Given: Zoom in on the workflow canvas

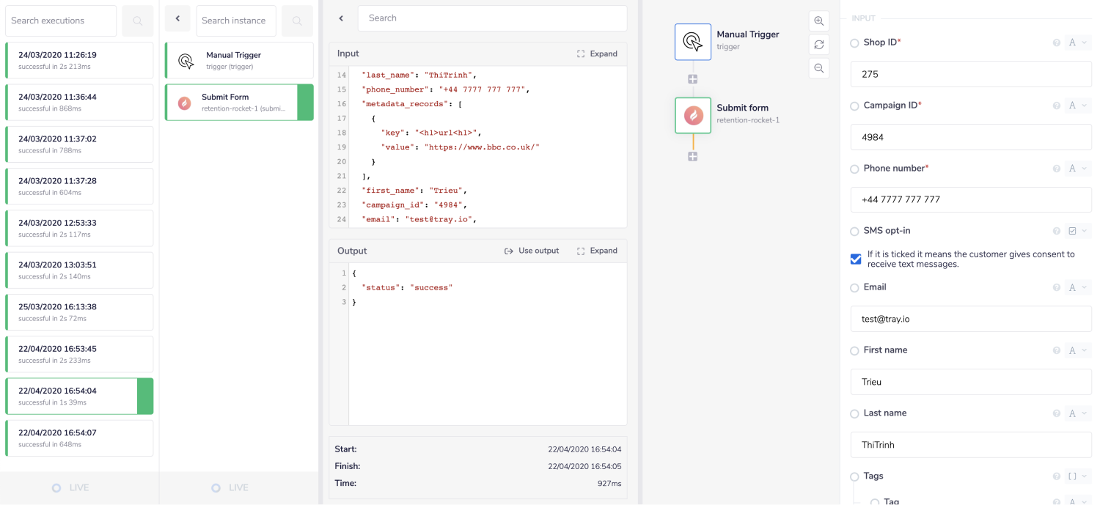Looking at the screenshot, I should tap(818, 21).
